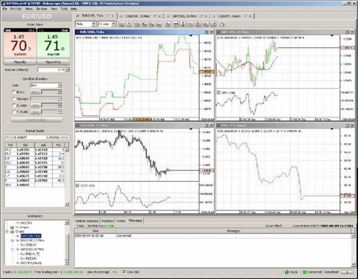Collapse the GBP/USD, 30 Mins tree node

click(13, 249)
